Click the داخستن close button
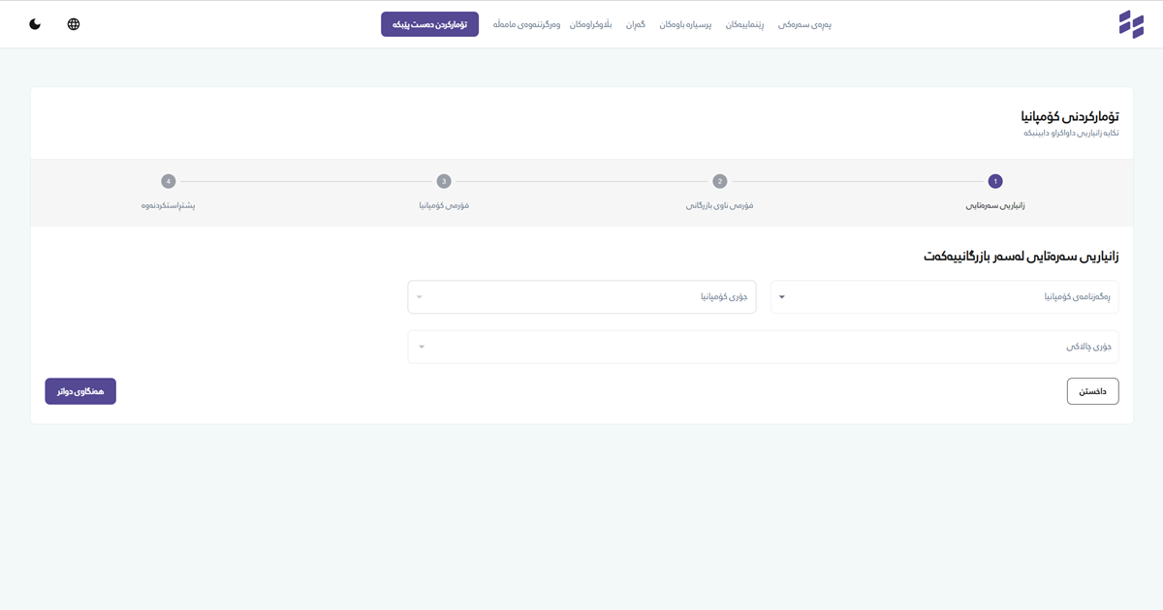This screenshot has height=610, width=1163. [1092, 391]
